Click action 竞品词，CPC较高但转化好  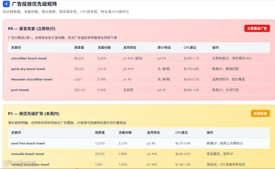tap(226, 164)
